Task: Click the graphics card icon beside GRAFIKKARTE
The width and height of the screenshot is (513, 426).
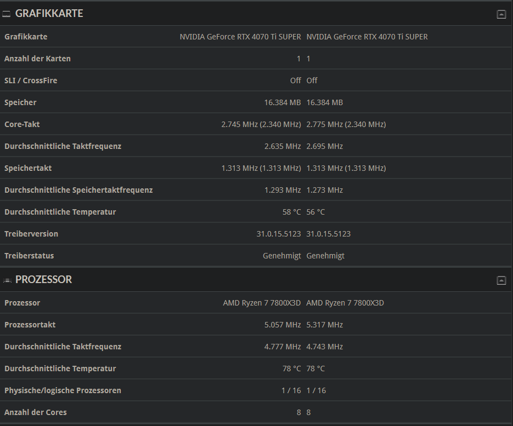Action: [x=6, y=14]
